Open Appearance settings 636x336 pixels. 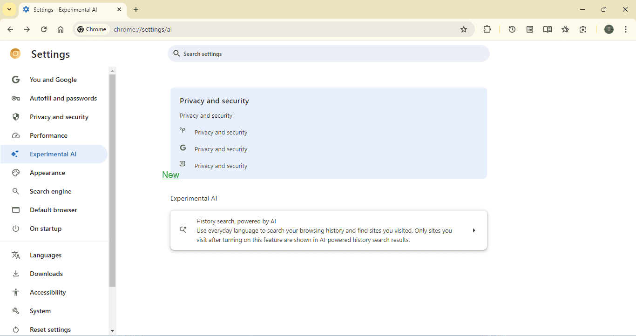(x=54, y=173)
